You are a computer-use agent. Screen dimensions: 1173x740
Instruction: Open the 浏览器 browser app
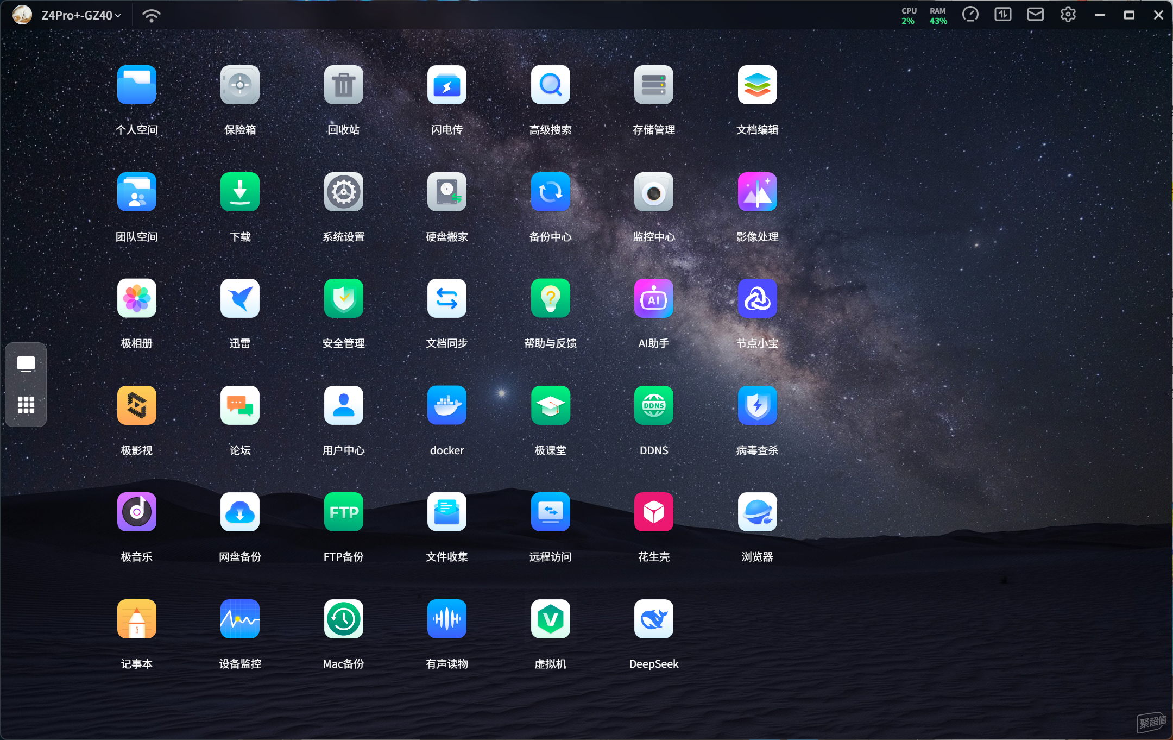coord(757,512)
